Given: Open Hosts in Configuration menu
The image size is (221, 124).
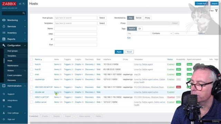Looking at the screenshot, I should (x=10, y=61).
